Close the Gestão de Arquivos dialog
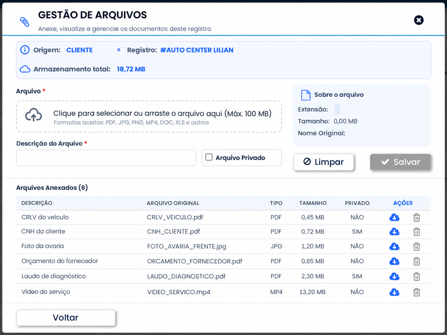The image size is (447, 335). [x=419, y=20]
